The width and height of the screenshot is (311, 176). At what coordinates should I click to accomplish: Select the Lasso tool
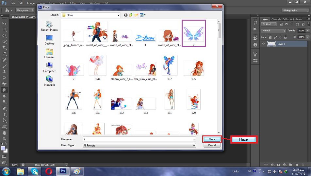[4, 36]
